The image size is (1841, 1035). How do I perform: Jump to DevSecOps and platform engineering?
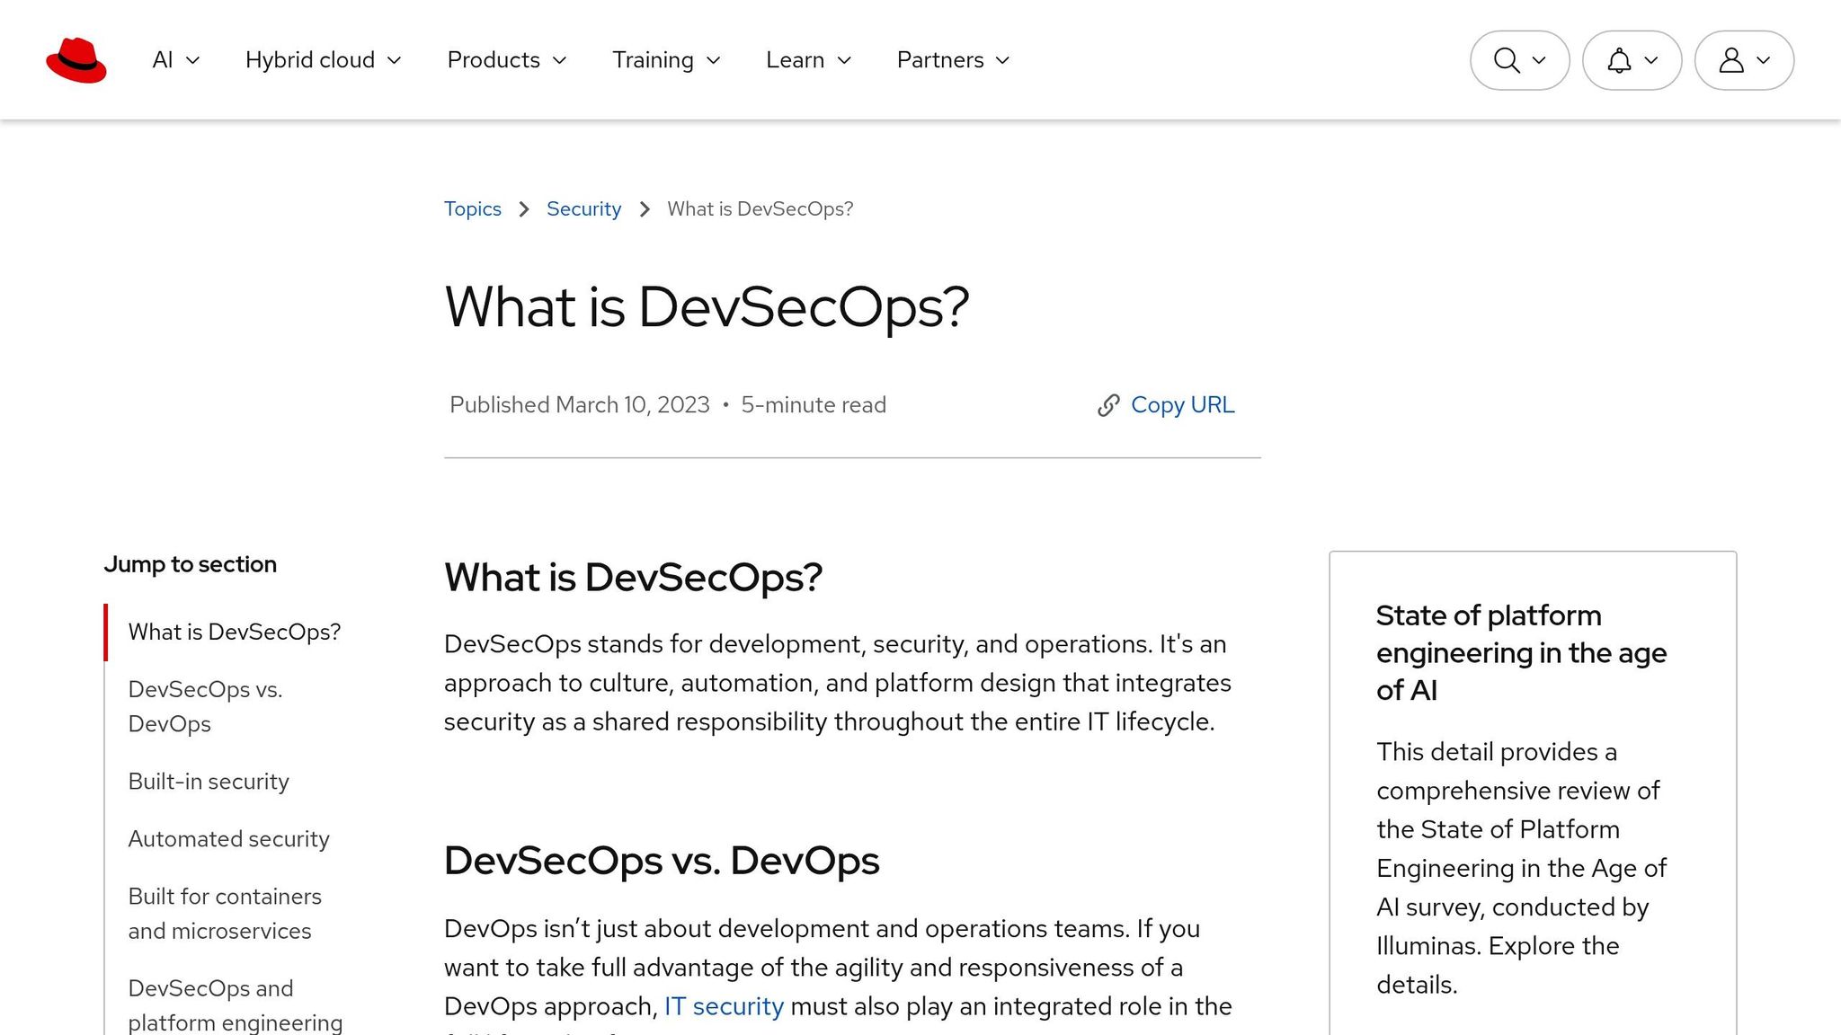(236, 1005)
